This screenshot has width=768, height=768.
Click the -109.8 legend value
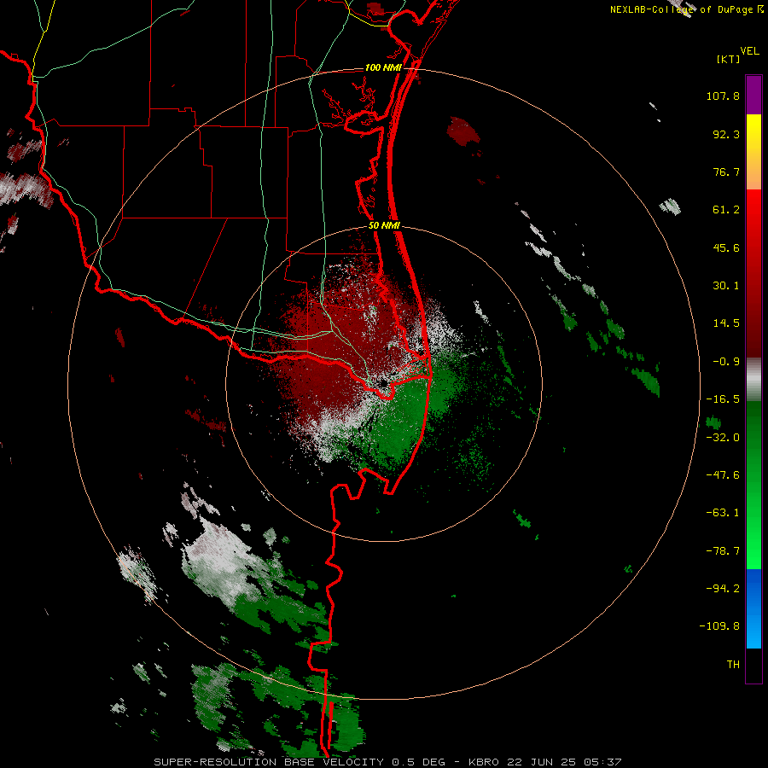[x=719, y=626]
